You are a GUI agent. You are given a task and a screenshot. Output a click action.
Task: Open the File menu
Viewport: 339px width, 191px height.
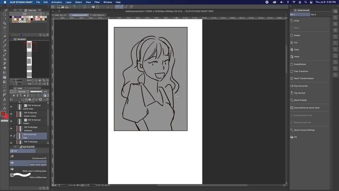click(38, 2)
